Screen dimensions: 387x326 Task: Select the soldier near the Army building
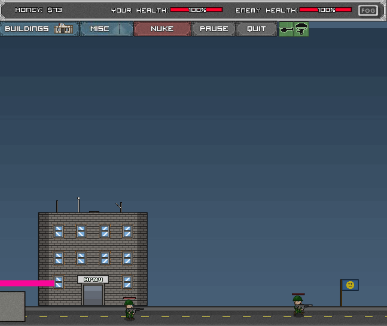pos(130,310)
